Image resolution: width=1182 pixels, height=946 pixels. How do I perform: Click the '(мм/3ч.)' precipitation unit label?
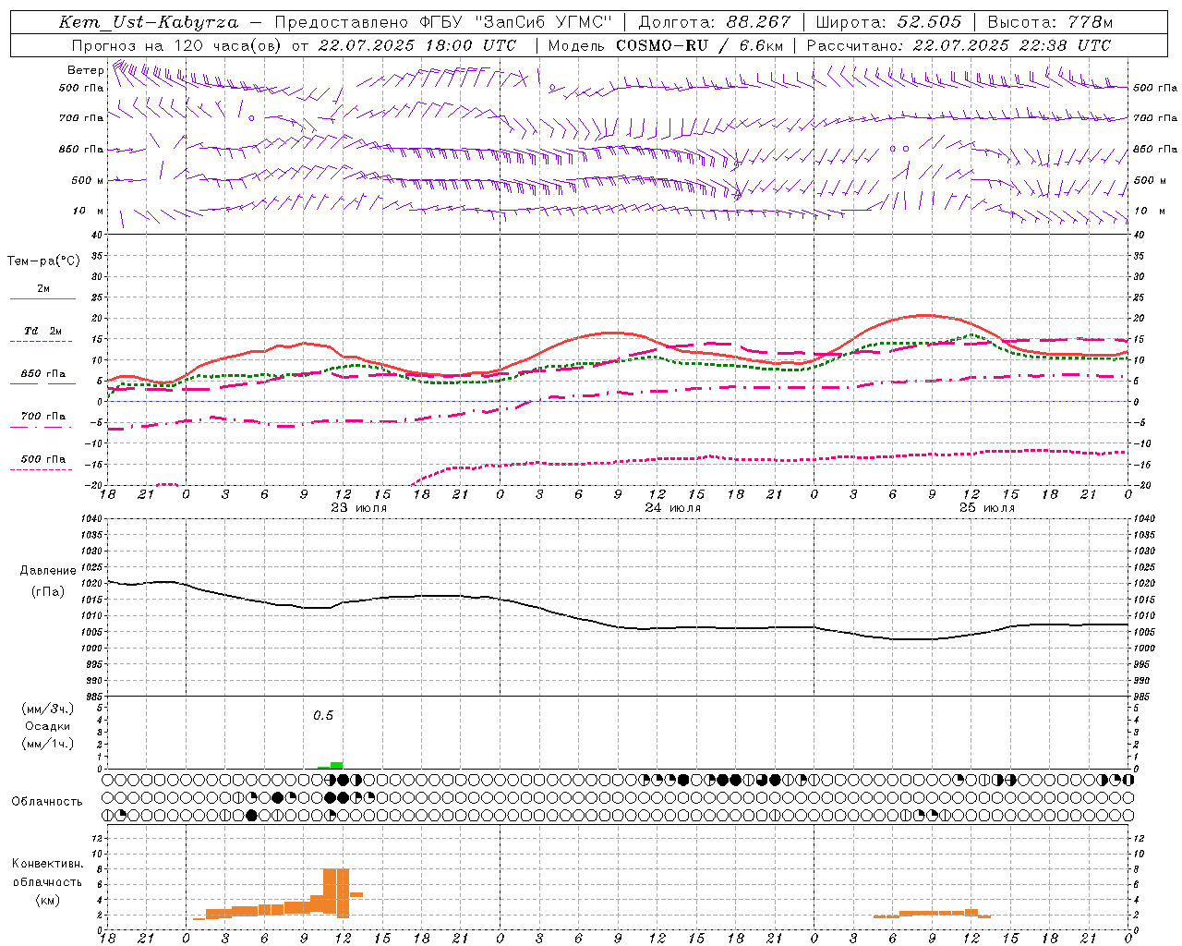click(47, 709)
